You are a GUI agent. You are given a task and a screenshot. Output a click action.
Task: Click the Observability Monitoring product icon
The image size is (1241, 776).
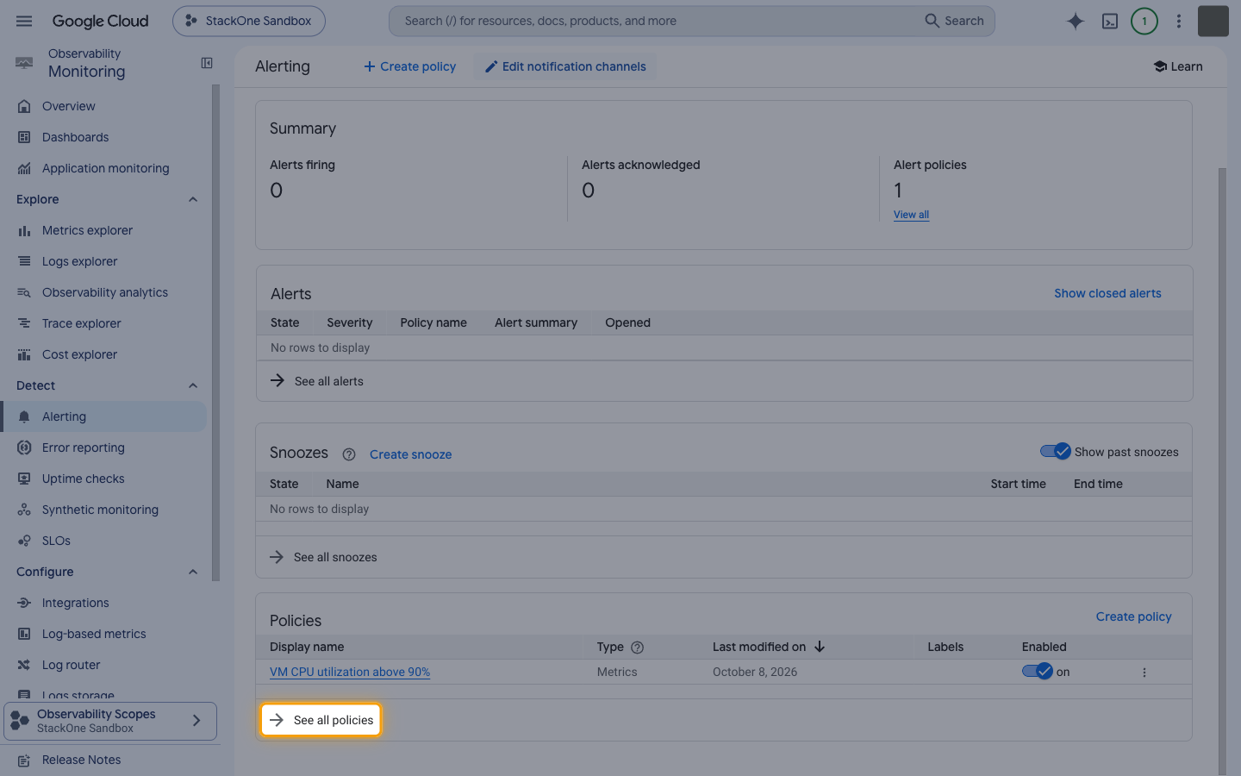24,63
